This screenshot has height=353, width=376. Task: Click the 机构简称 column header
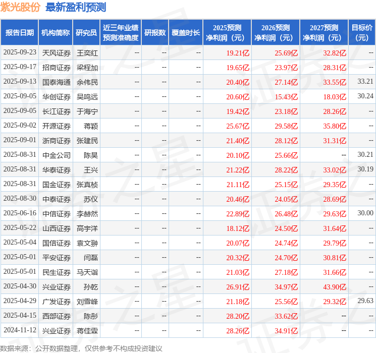tap(56, 33)
